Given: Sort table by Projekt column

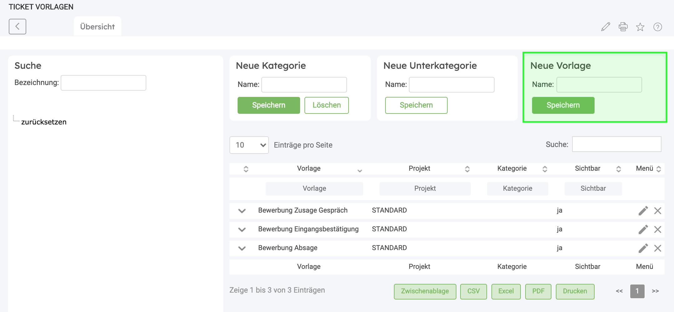Looking at the screenshot, I should click(x=419, y=169).
